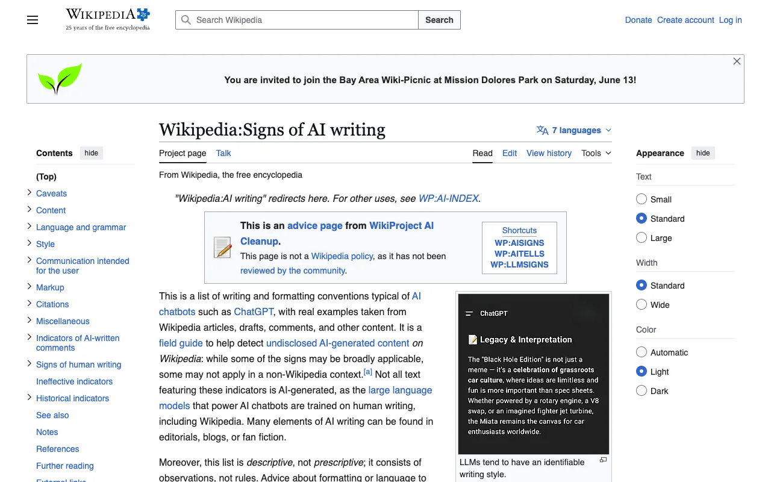Hide the Appearance panel
Image resolution: width=771 pixels, height=482 pixels.
click(x=703, y=153)
